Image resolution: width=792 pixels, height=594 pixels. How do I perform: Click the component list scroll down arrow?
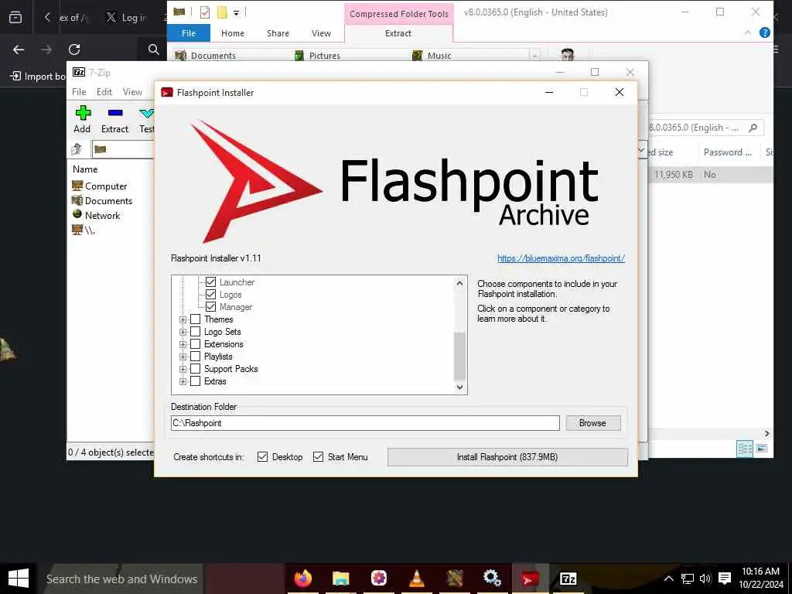tap(459, 387)
